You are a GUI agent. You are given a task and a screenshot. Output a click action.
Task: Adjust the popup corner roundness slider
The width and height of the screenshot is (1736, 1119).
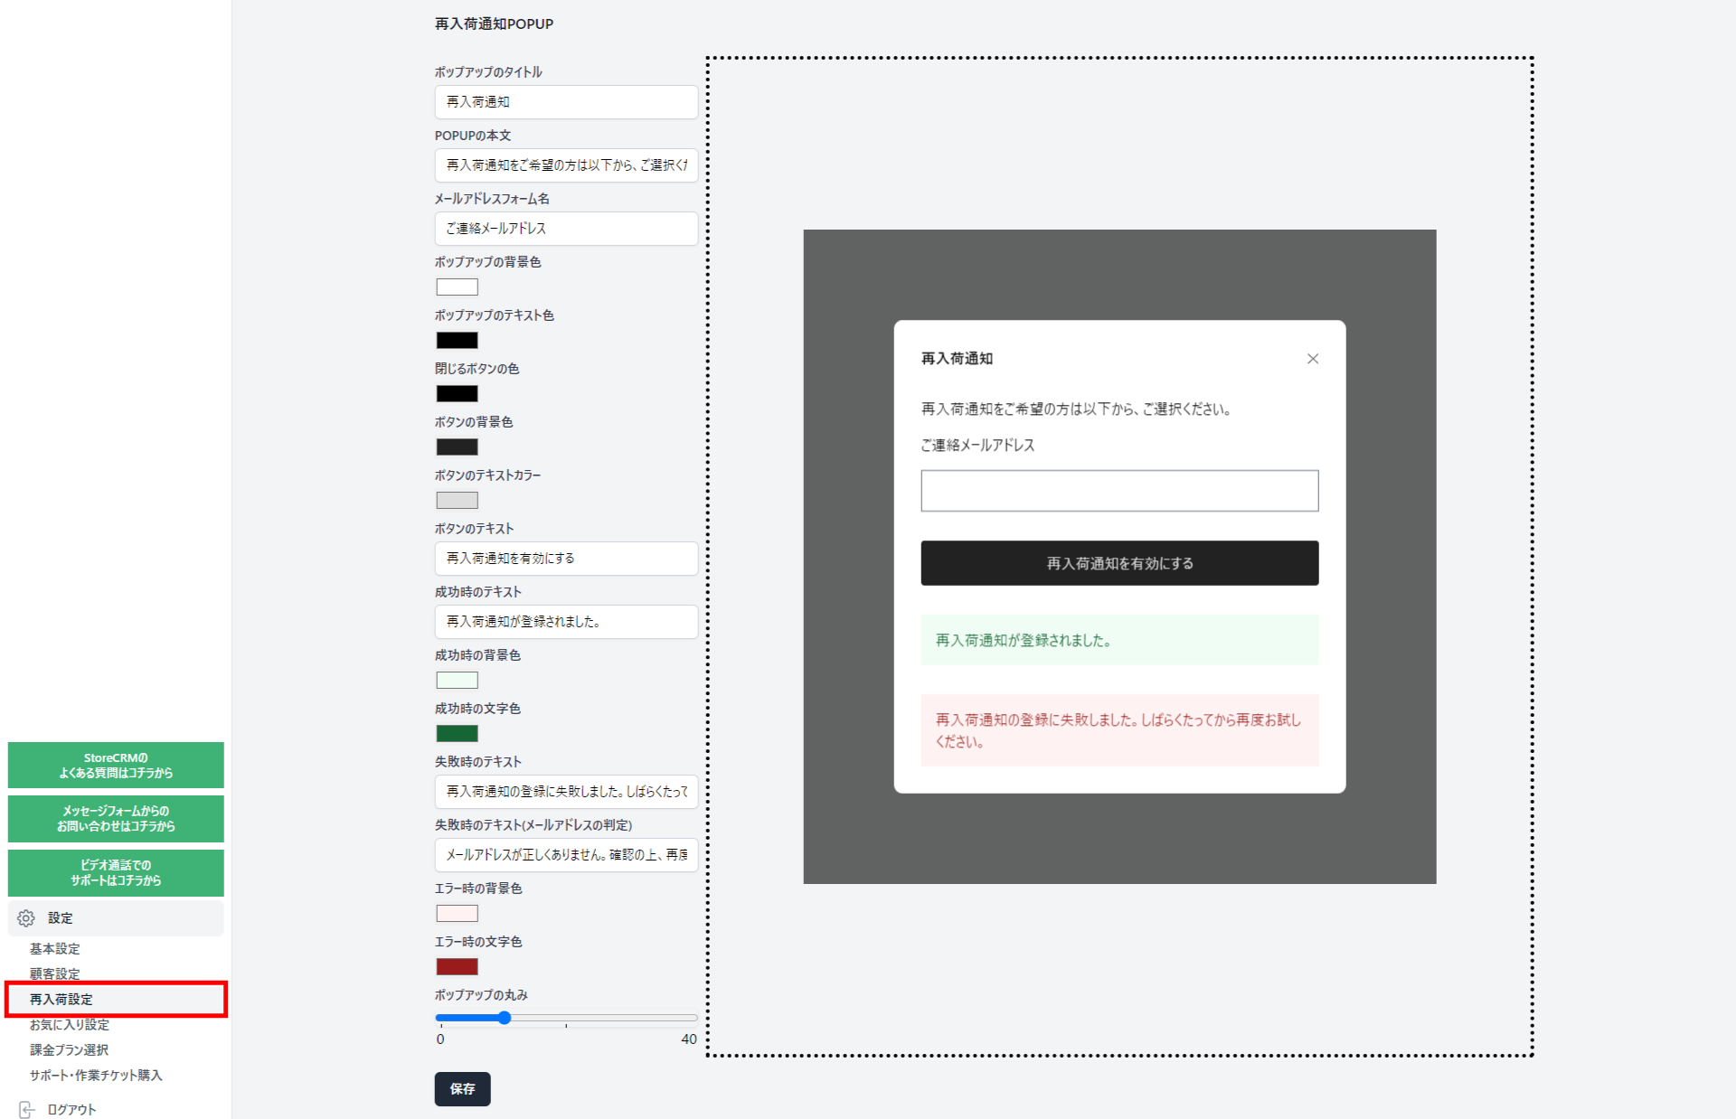(x=503, y=1017)
